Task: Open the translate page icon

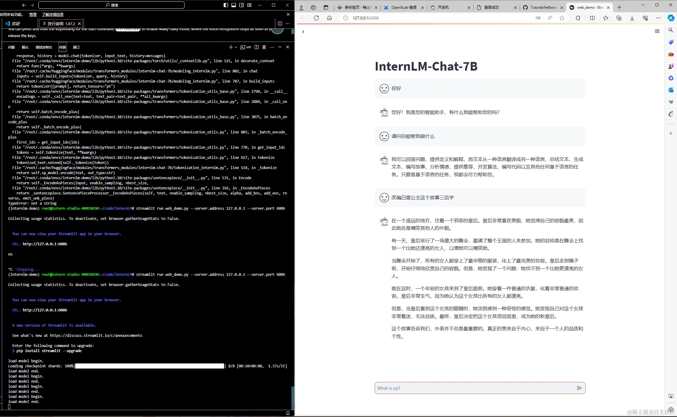Action: point(538,18)
